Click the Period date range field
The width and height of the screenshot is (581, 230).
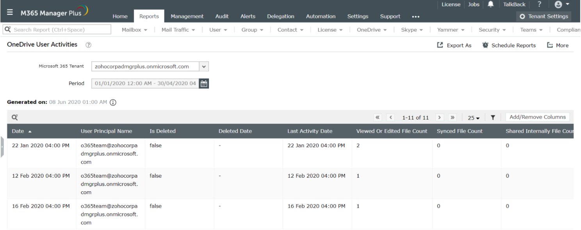coord(145,83)
